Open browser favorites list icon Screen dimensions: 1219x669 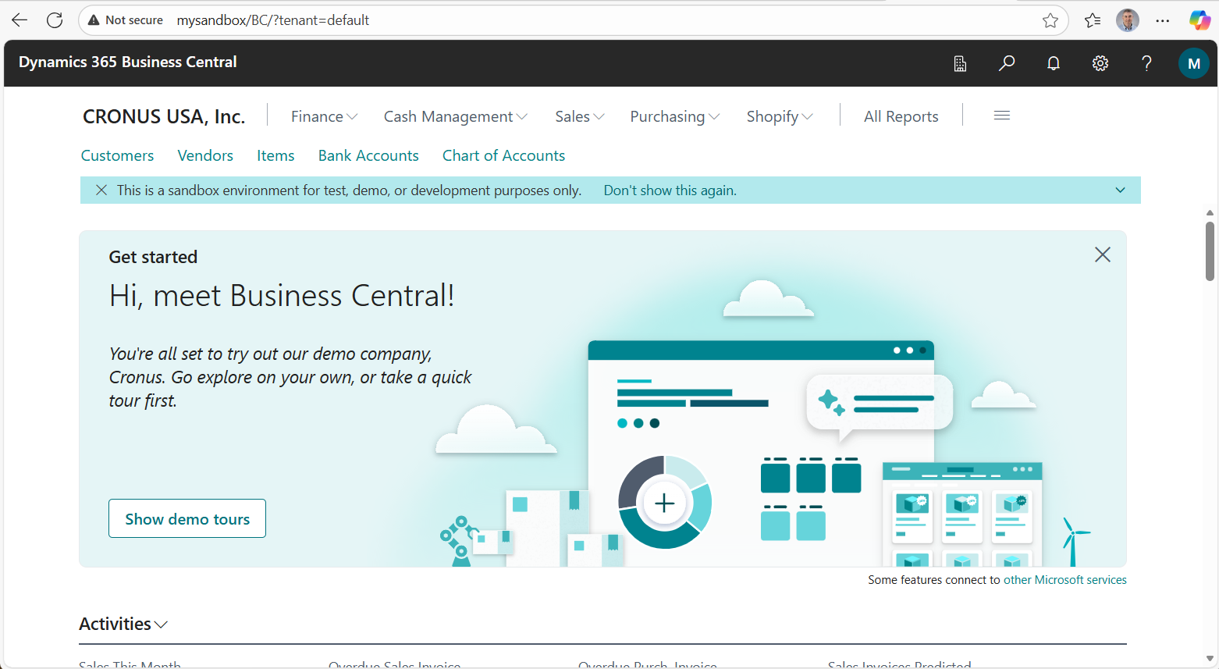tap(1093, 20)
